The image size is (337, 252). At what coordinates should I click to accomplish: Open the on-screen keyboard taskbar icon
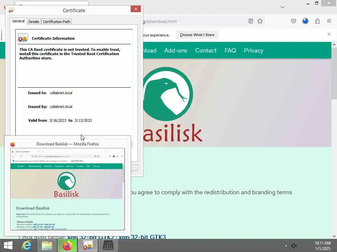coord(108,245)
